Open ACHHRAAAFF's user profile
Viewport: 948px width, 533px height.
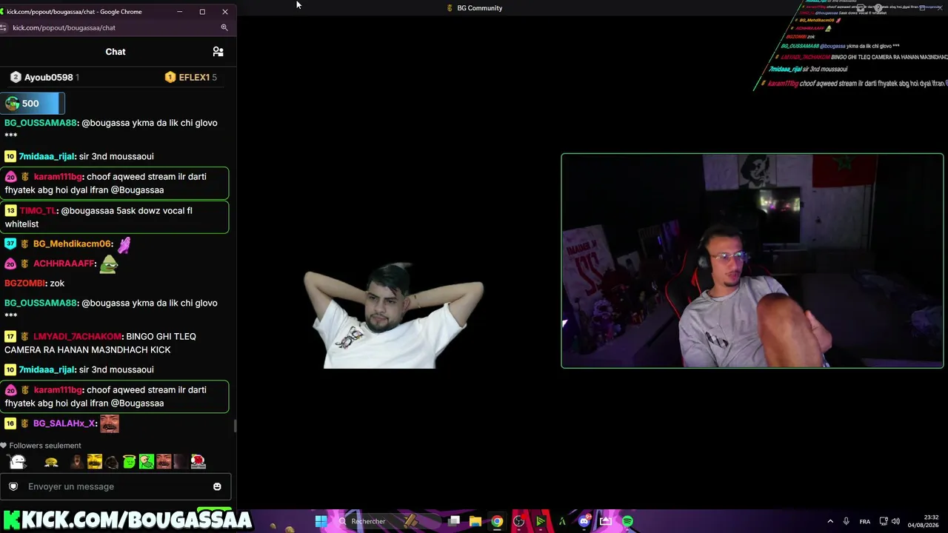(x=64, y=264)
